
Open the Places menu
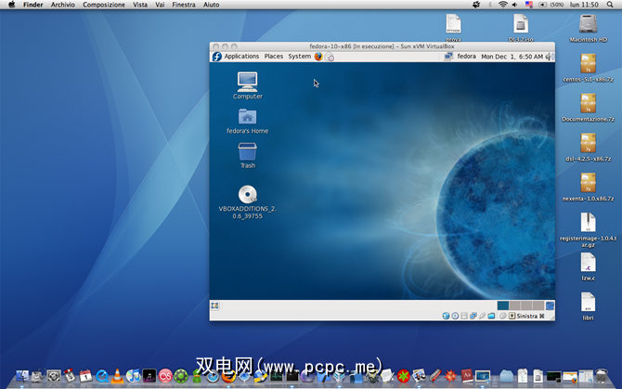[x=274, y=57]
